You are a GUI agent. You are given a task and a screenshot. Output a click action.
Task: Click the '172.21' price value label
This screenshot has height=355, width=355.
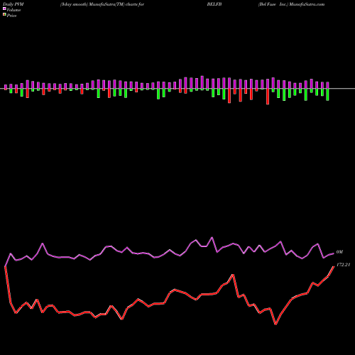pyautogui.click(x=343, y=265)
